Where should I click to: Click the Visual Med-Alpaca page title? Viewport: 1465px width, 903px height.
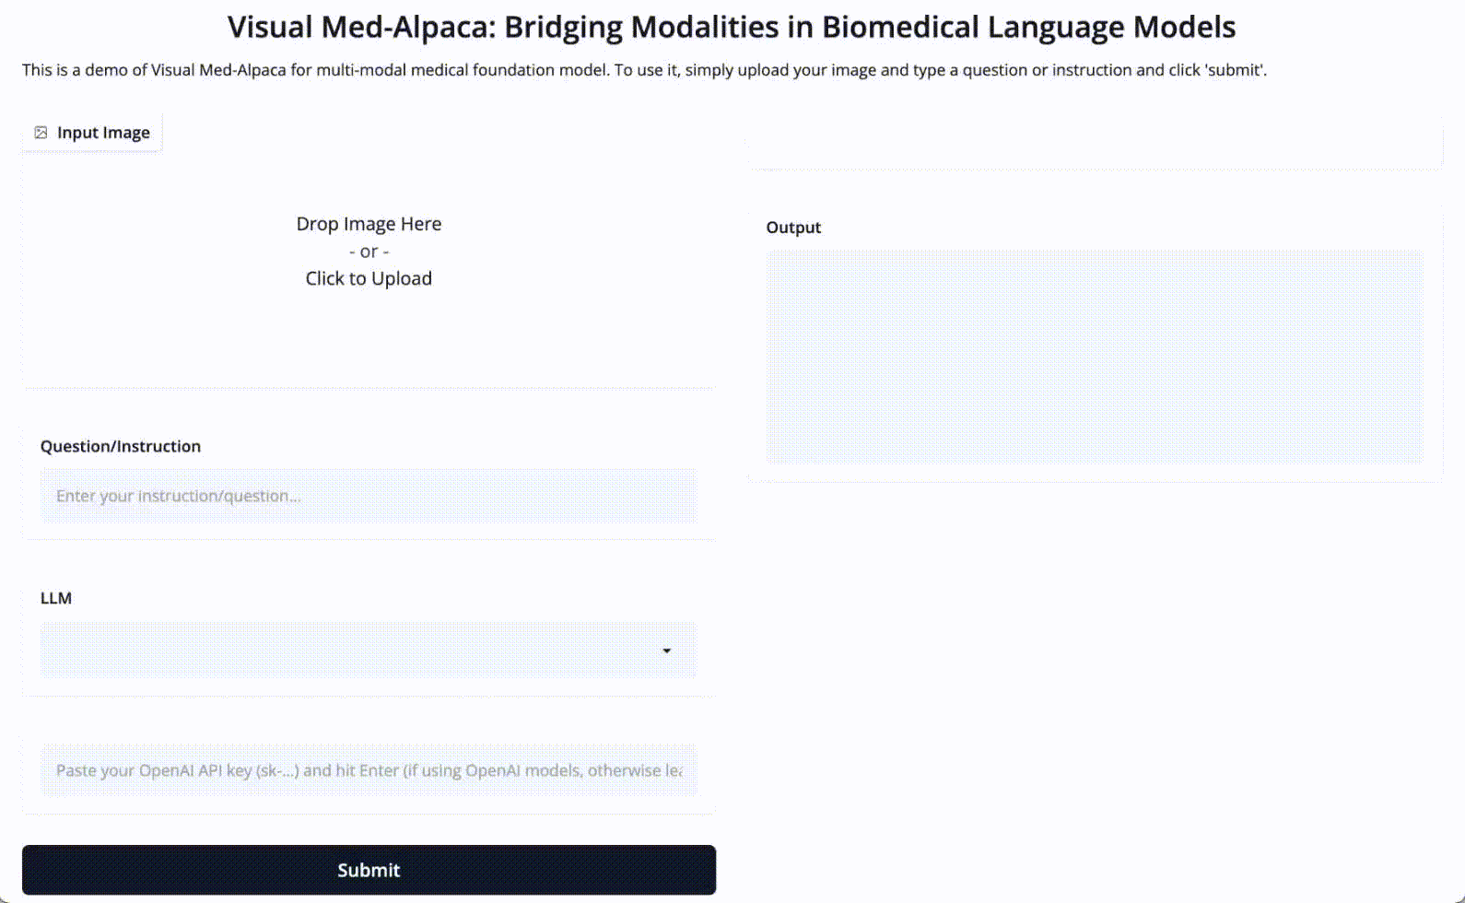pos(732,28)
